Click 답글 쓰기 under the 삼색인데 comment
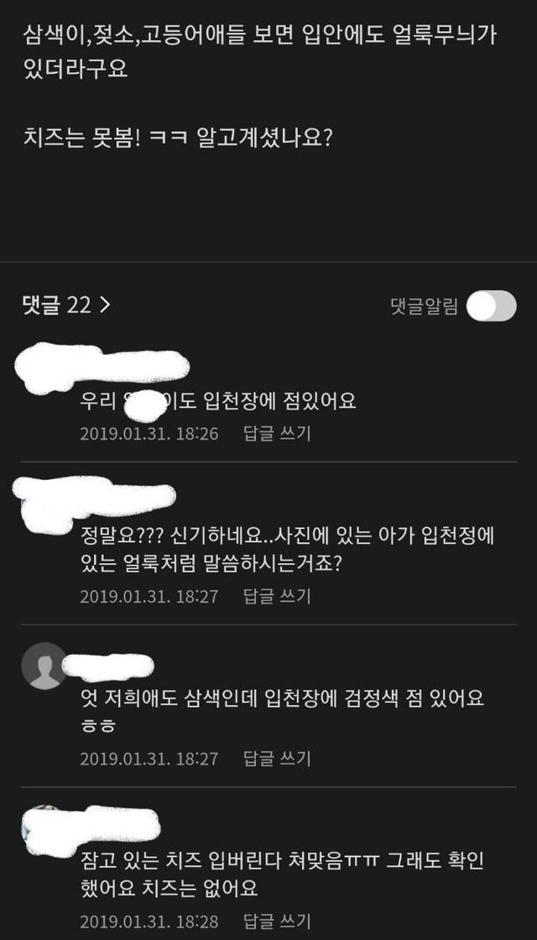The width and height of the screenshot is (537, 940). pyautogui.click(x=277, y=759)
